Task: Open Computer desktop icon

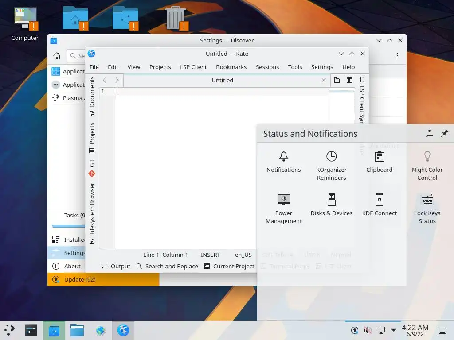Action: (x=25, y=24)
